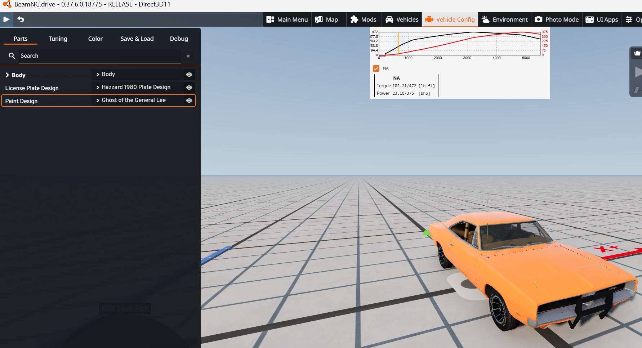Switch to the Tuning tab

pyautogui.click(x=58, y=39)
